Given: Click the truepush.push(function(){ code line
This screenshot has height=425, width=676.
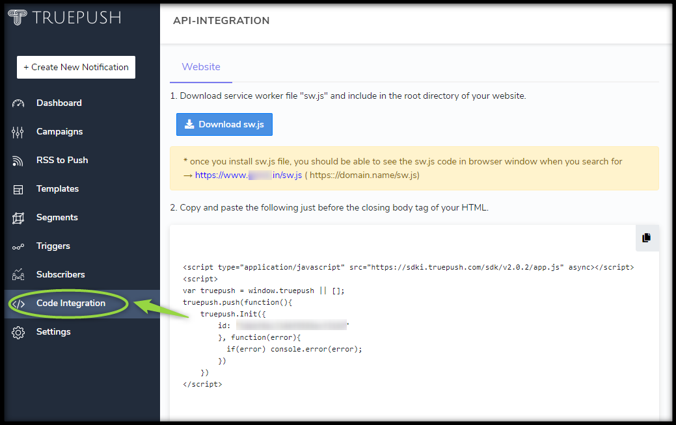Looking at the screenshot, I should click(x=237, y=302).
